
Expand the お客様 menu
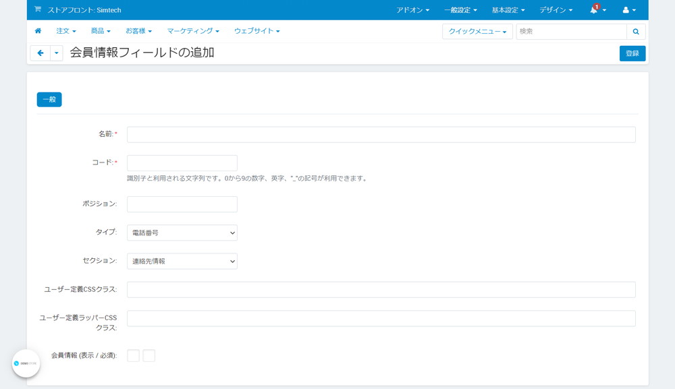(x=138, y=31)
